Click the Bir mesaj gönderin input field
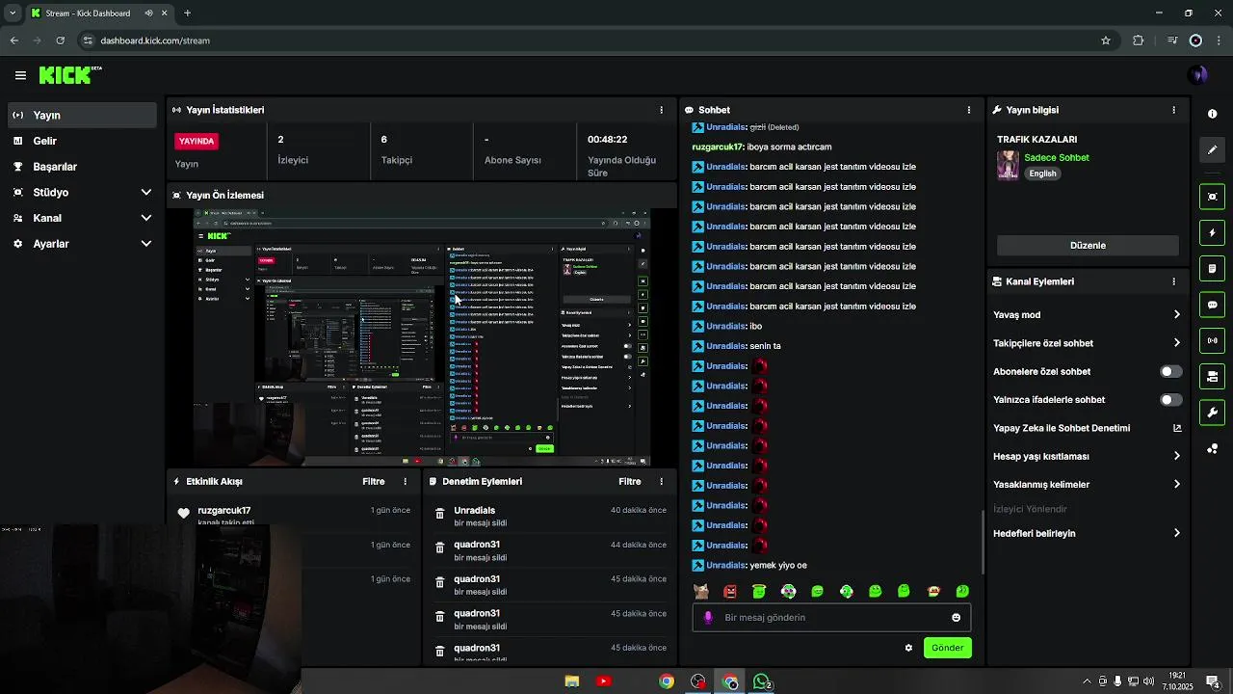 click(x=831, y=618)
